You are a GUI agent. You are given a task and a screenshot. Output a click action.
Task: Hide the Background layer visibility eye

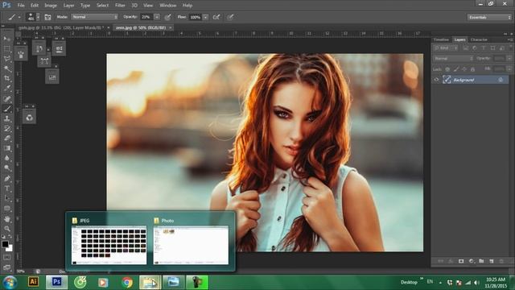[x=436, y=80]
